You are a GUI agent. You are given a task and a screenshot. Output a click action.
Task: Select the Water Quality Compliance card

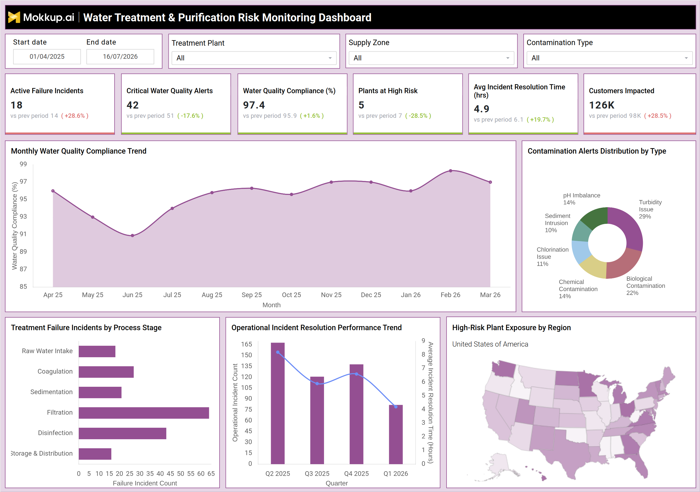click(x=292, y=104)
